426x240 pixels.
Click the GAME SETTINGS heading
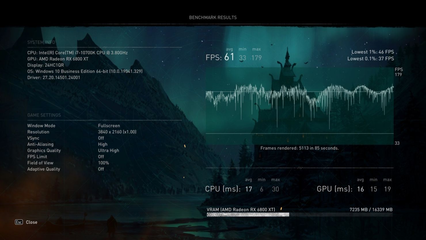click(44, 115)
